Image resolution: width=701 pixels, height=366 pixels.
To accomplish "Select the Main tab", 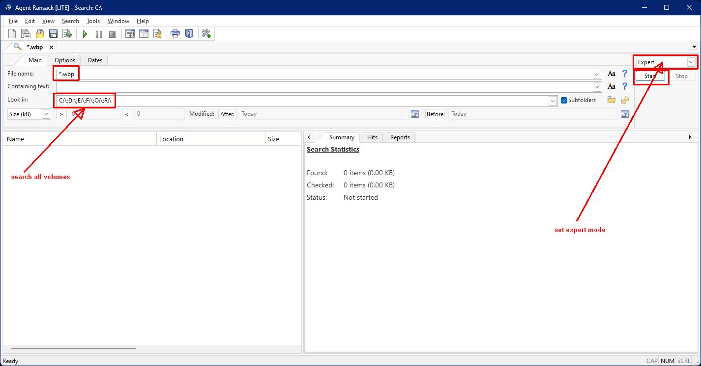I will point(35,60).
